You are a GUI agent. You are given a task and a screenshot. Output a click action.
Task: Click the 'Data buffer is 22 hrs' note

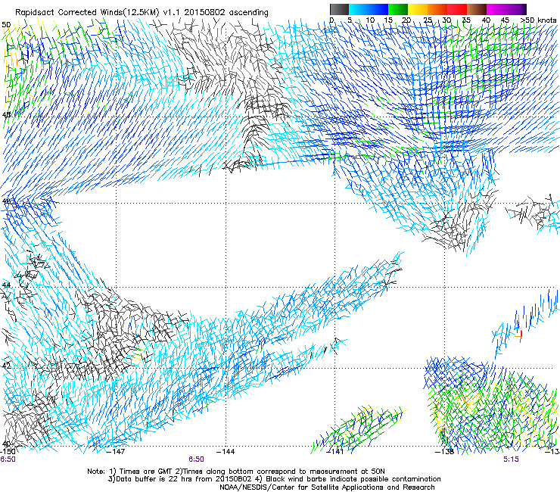[154, 479]
